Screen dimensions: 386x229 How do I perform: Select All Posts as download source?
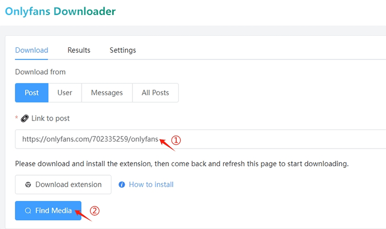(156, 92)
